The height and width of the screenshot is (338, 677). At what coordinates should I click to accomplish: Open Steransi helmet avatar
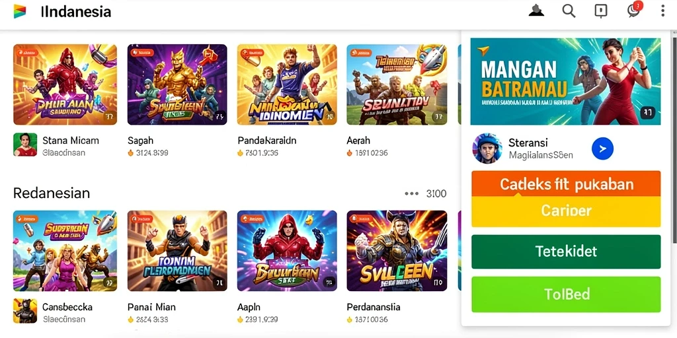pos(487,149)
